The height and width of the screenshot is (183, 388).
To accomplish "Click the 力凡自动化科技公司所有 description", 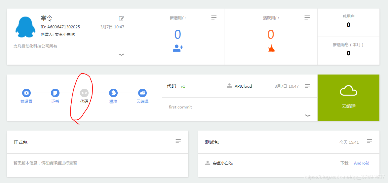I will (x=35, y=46).
